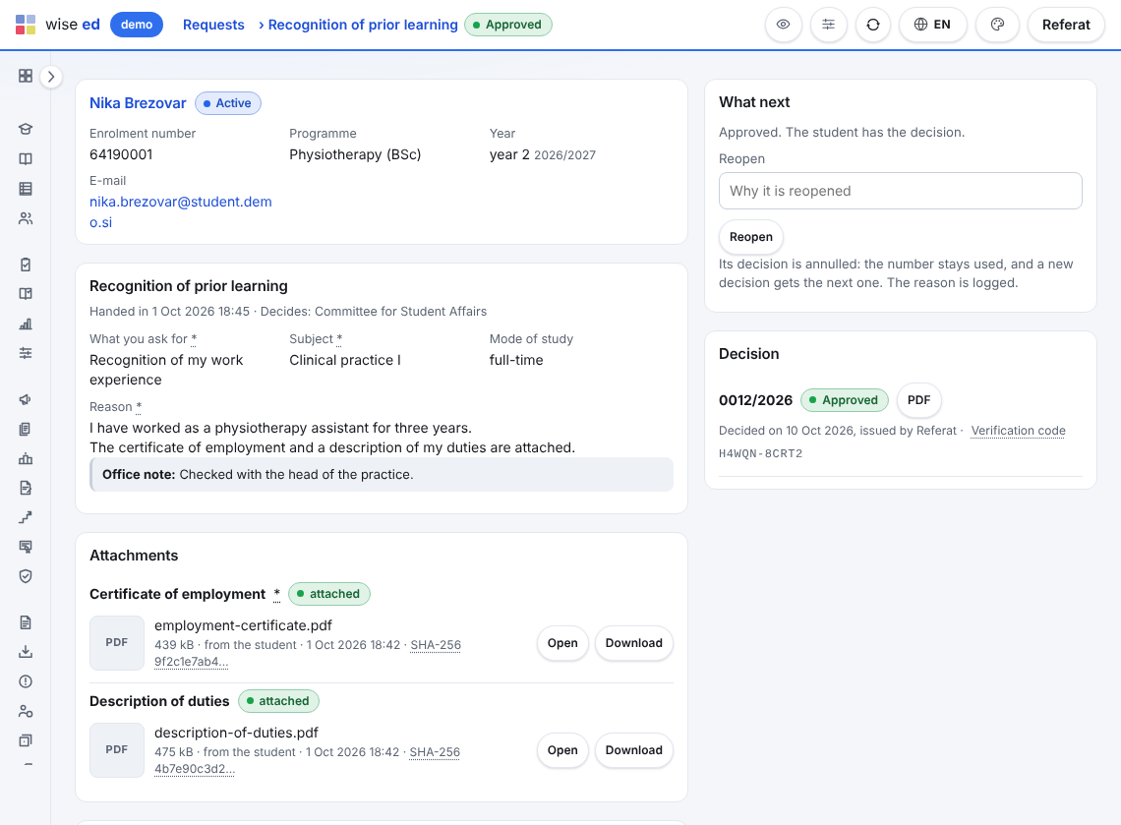Viewport: 1121px width, 825px height.
Task: Toggle the eye view button in top bar
Action: pyautogui.click(x=784, y=25)
